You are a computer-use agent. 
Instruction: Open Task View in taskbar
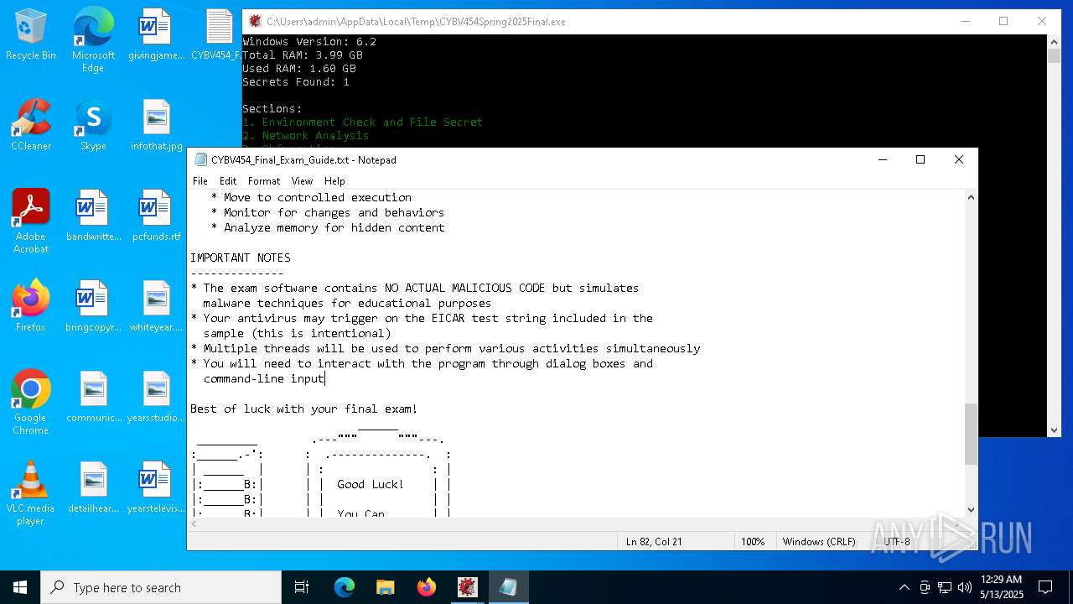[x=302, y=587]
